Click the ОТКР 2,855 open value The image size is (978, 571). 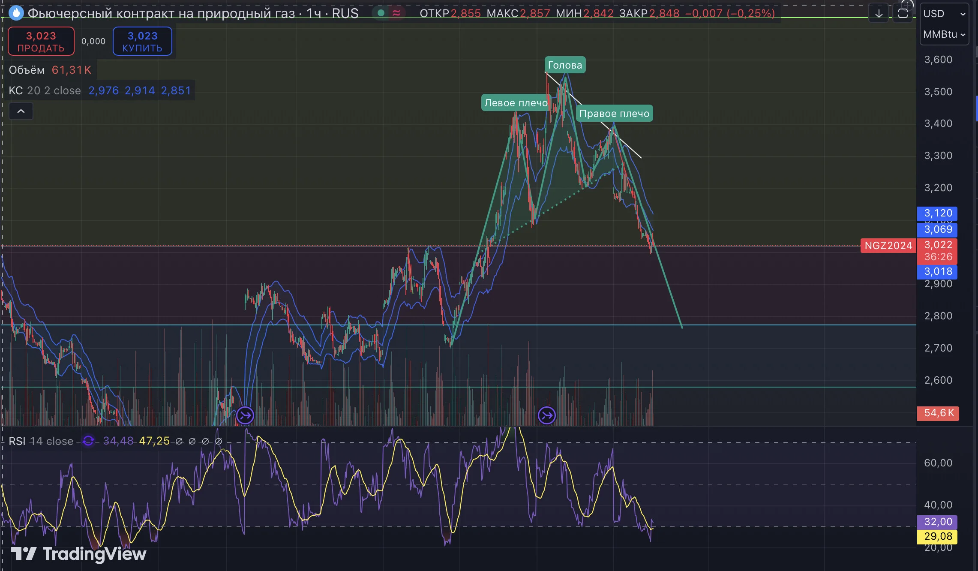click(450, 13)
